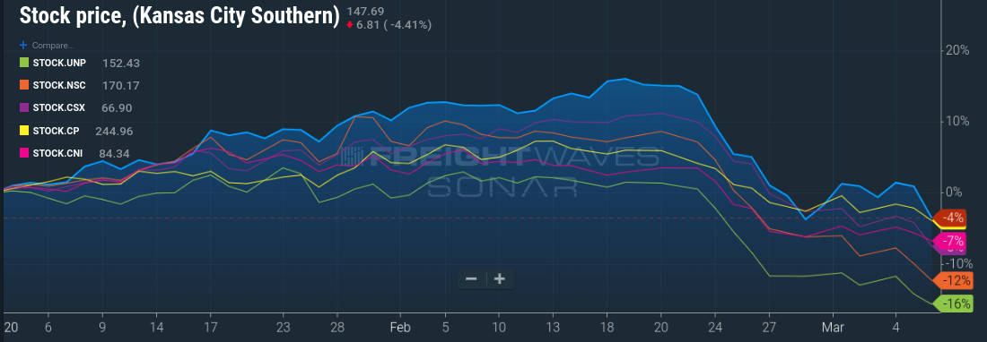Click the zoom in plus button
The image size is (987, 342).
click(x=500, y=278)
